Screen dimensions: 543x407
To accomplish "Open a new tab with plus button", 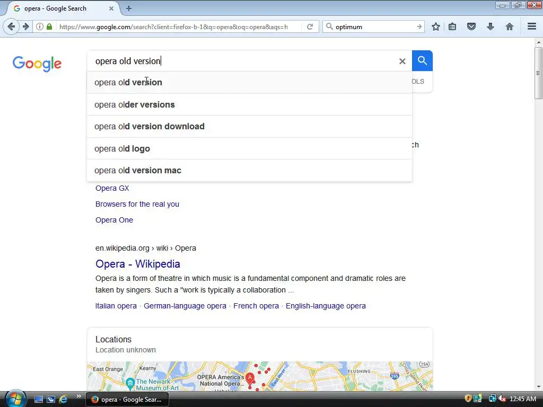I will pyautogui.click(x=129, y=8).
